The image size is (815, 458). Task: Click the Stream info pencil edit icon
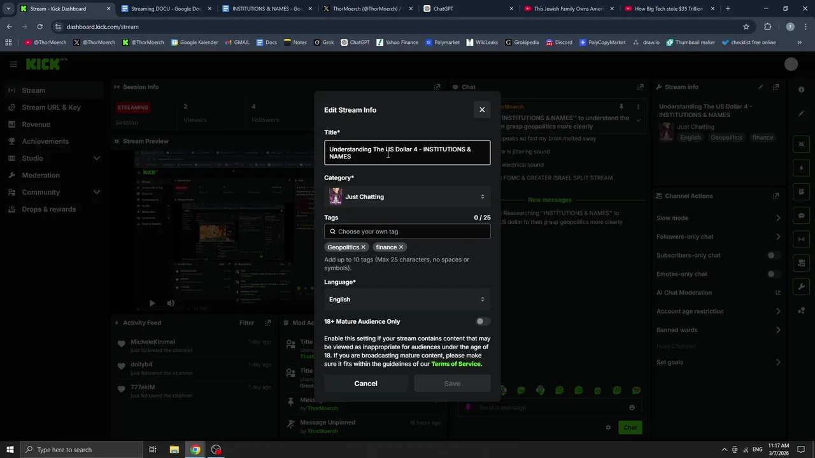pyautogui.click(x=760, y=87)
